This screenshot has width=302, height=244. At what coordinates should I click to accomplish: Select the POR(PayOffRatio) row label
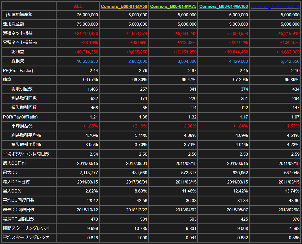(20, 117)
